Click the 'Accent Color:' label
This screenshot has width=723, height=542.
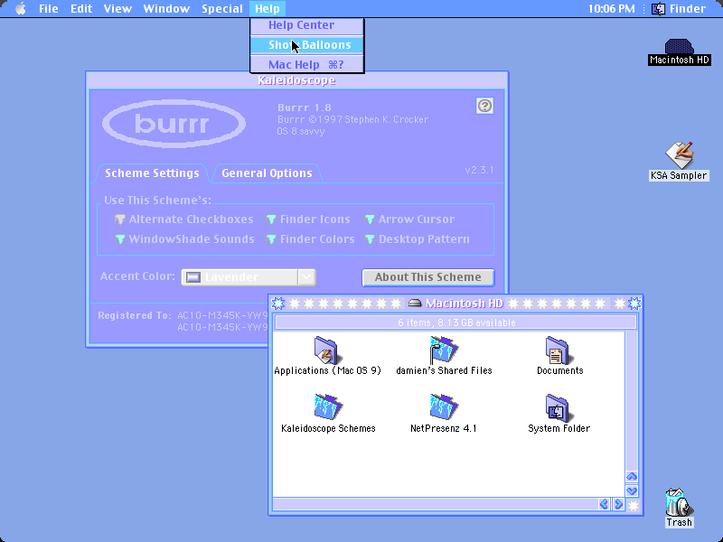[137, 276]
